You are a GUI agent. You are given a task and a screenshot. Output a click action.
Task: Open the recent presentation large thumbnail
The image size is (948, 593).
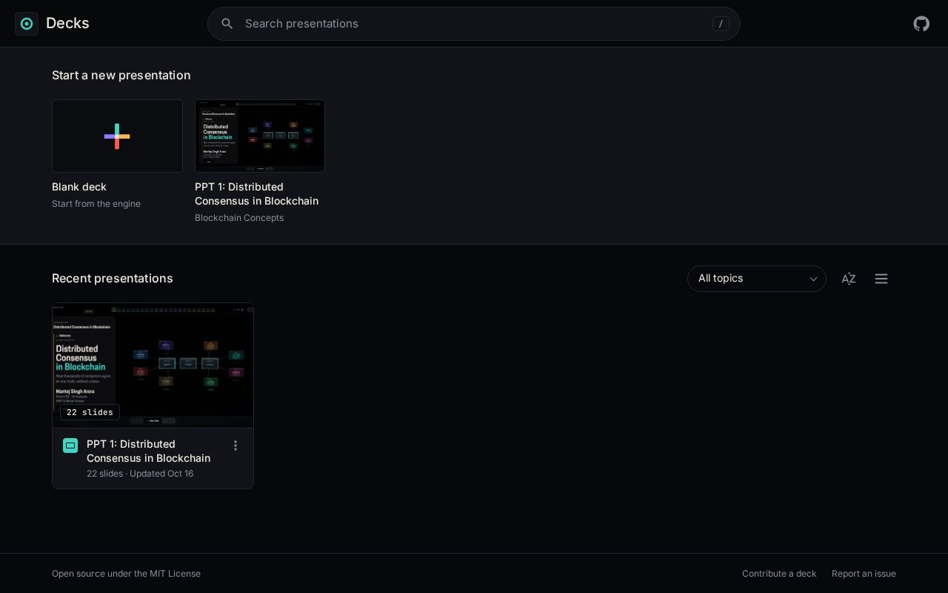(153, 365)
